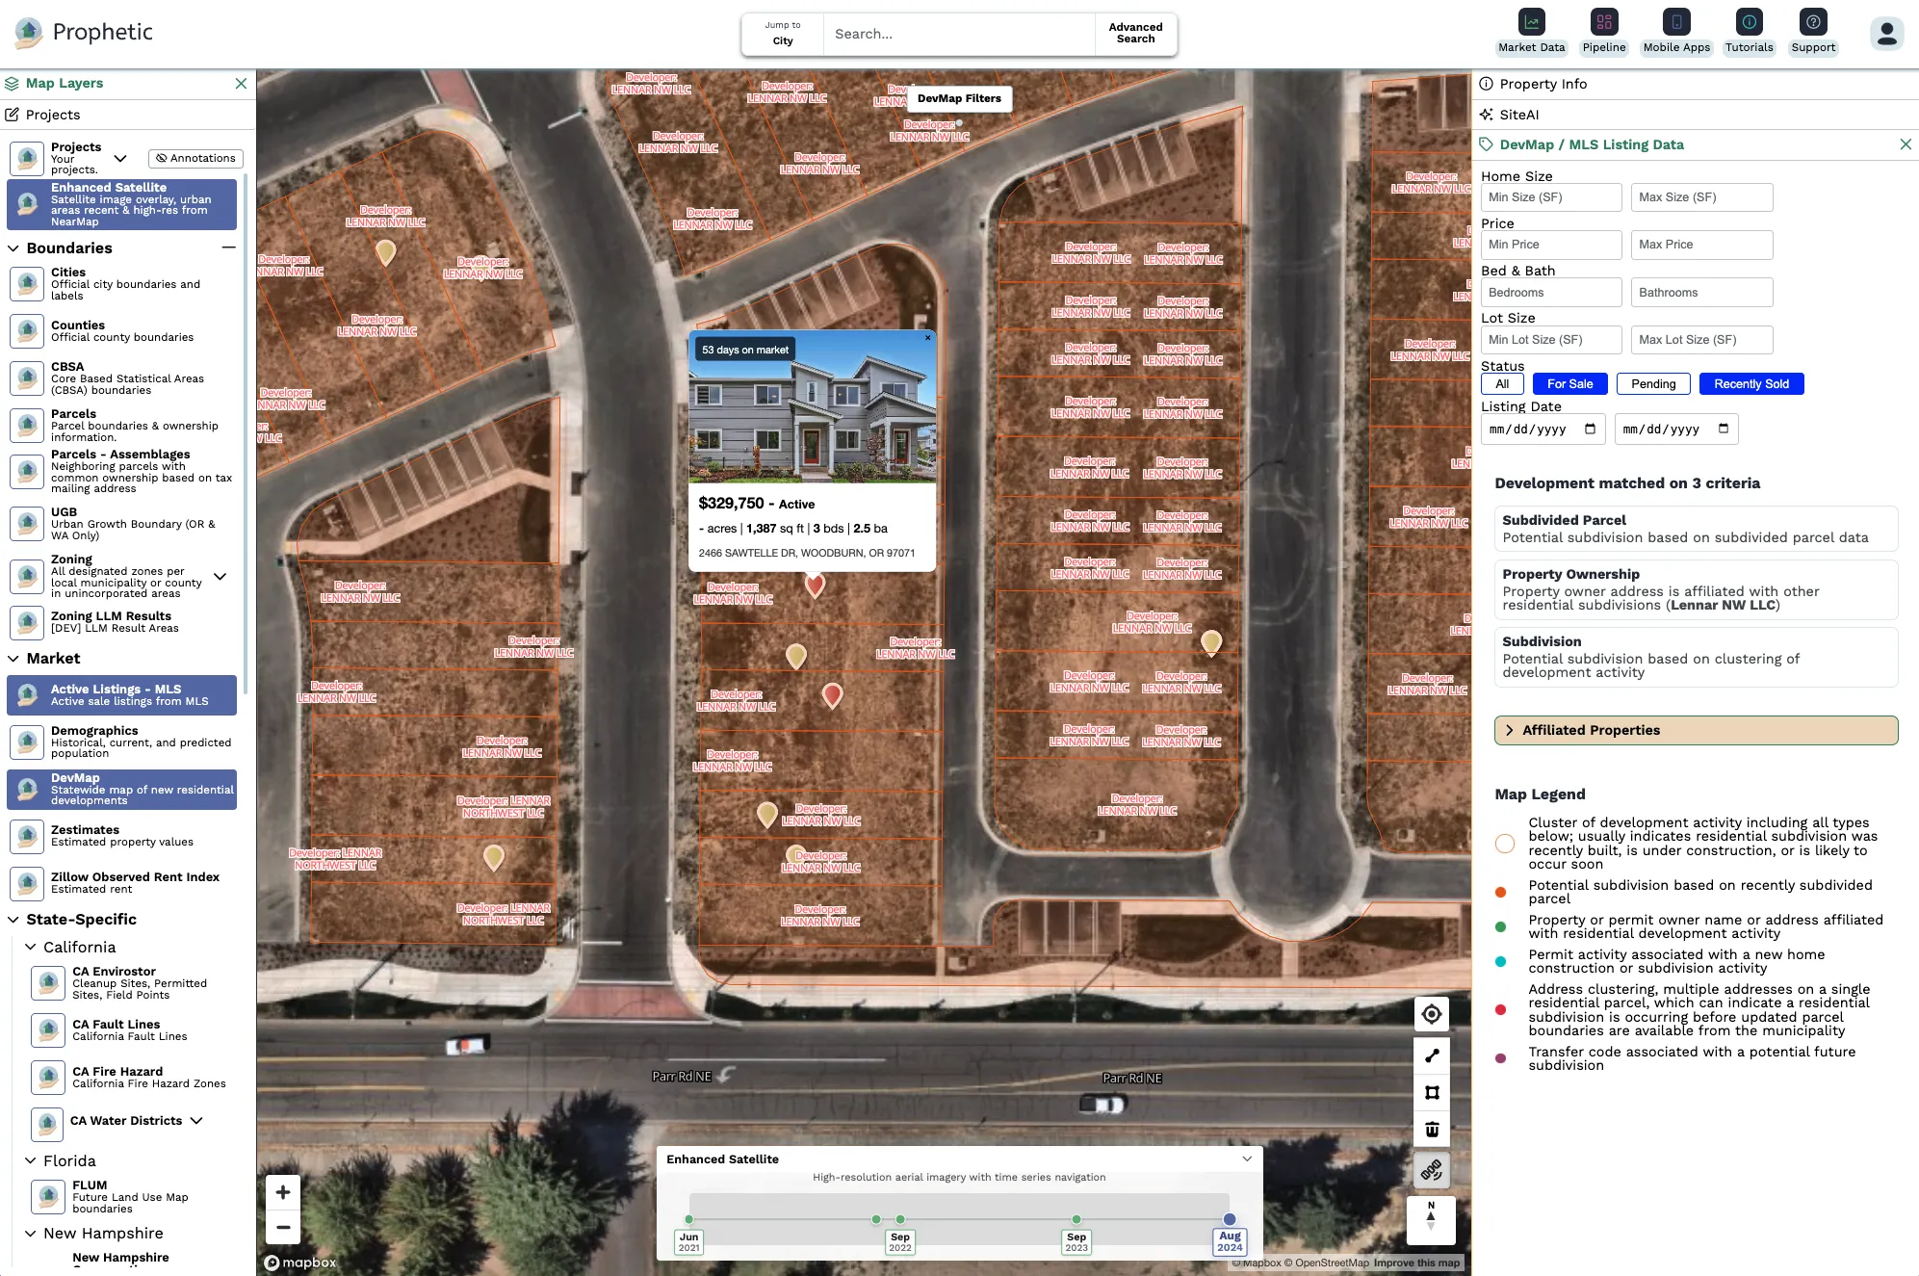
Task: Open the Property Info panel tab
Action: click(1543, 84)
